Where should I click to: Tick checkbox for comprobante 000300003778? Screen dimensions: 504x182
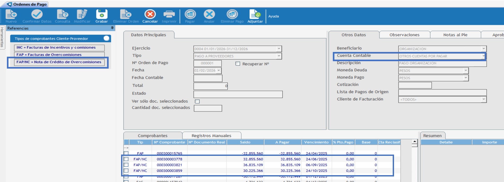point(126,159)
